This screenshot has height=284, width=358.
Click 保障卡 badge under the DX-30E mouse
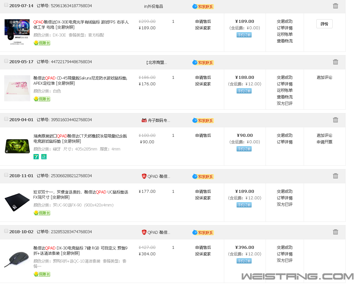point(42,43)
